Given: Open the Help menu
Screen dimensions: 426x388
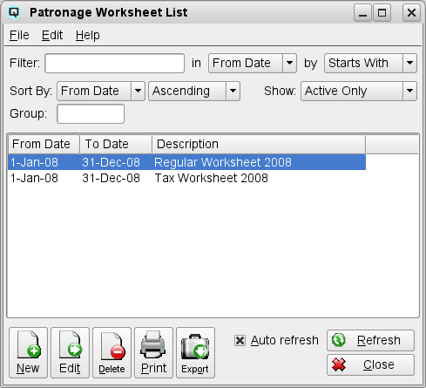Looking at the screenshot, I should click(88, 36).
